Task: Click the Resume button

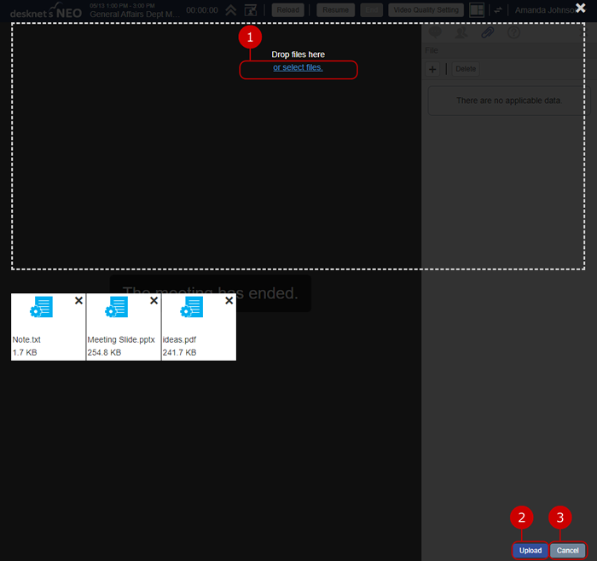Action: click(x=335, y=10)
